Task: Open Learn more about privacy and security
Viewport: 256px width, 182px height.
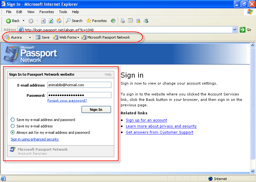Action: pyautogui.click(x=161, y=126)
